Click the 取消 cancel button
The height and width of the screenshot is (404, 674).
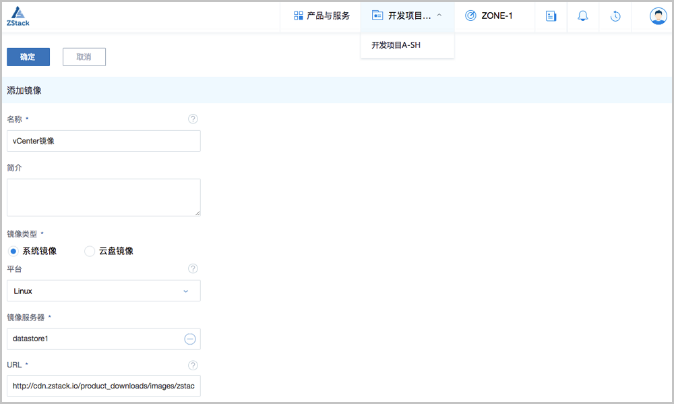click(84, 57)
